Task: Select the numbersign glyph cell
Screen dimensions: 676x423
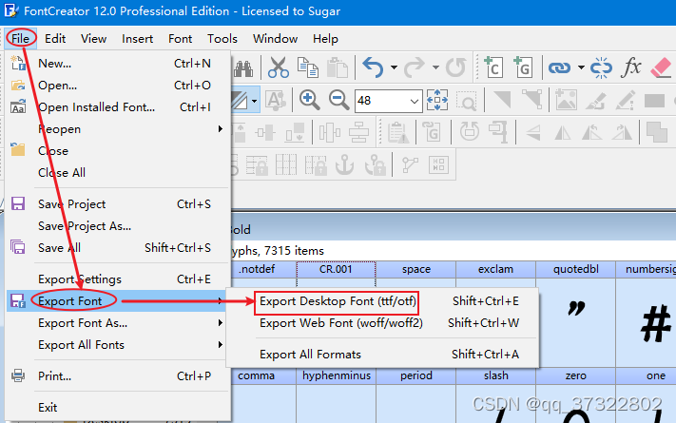Action: click(646, 314)
